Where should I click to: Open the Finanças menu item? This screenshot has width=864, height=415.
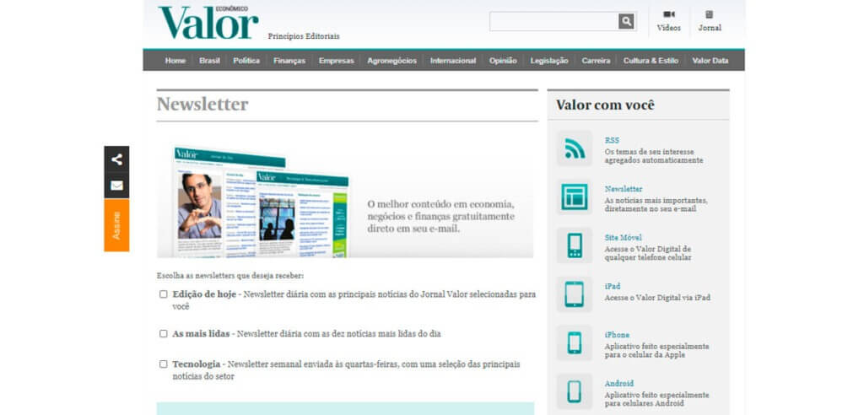[x=289, y=61]
